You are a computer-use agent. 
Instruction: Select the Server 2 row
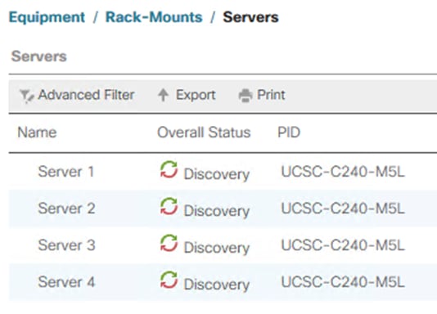(223, 209)
